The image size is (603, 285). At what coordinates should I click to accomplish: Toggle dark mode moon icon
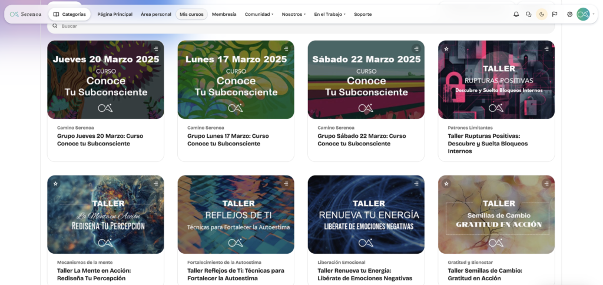tap(542, 14)
